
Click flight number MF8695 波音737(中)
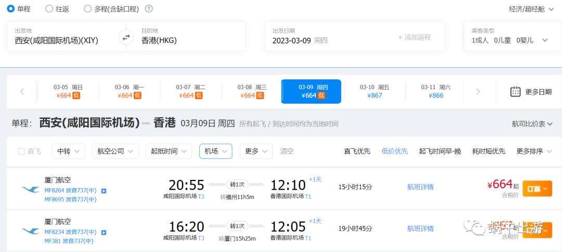tap(70, 200)
